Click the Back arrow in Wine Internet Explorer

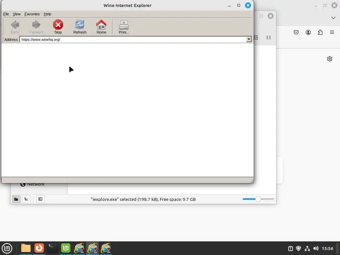[x=15, y=27]
